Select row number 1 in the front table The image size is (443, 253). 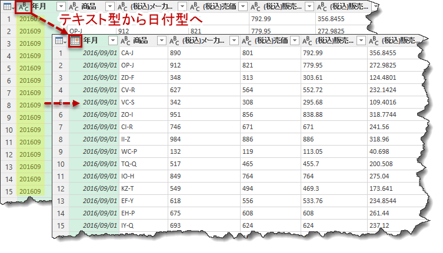click(x=61, y=53)
